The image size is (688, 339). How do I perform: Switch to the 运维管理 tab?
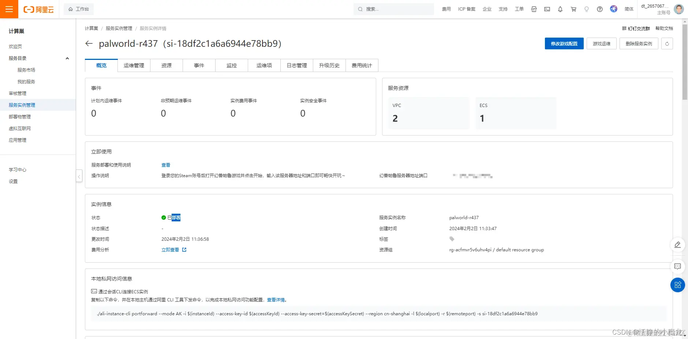134,65
